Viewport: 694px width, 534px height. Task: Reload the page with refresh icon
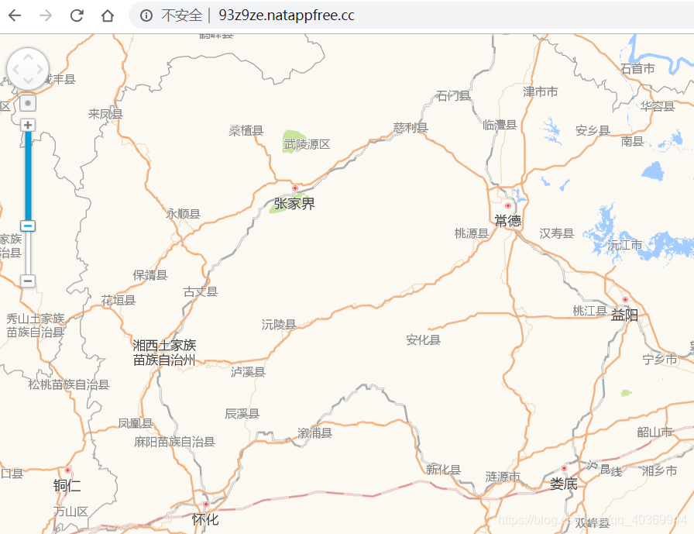77,16
